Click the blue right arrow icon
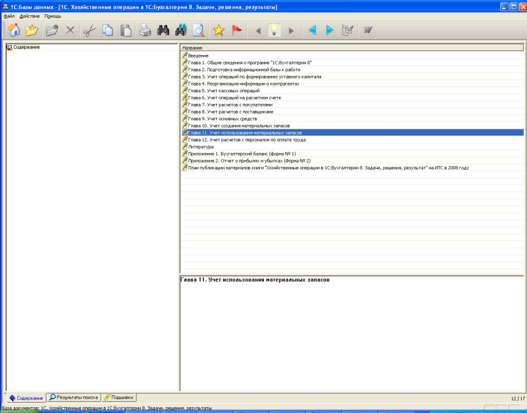The image size is (527, 413). [x=330, y=31]
